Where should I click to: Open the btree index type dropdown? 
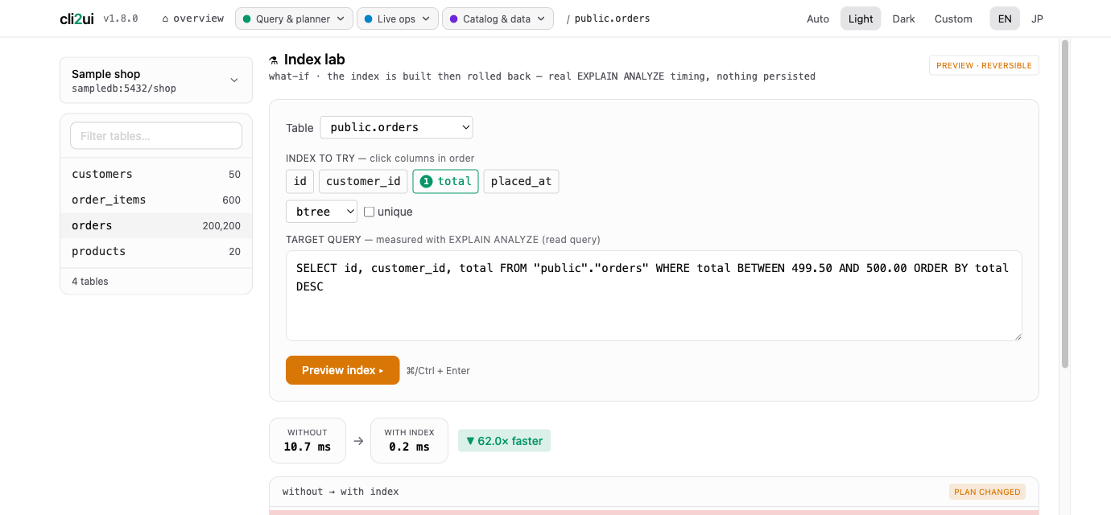click(321, 212)
